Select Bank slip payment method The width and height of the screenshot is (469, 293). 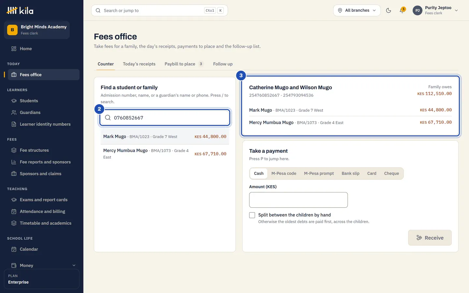[x=350, y=174]
